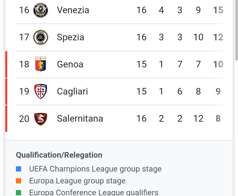The height and width of the screenshot is (196, 238).
Task: Click the red relegation bar beside Cagliari
Action: coord(6,92)
